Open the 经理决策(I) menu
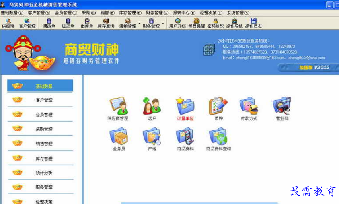Screen dimensions: 339x204 [211, 13]
